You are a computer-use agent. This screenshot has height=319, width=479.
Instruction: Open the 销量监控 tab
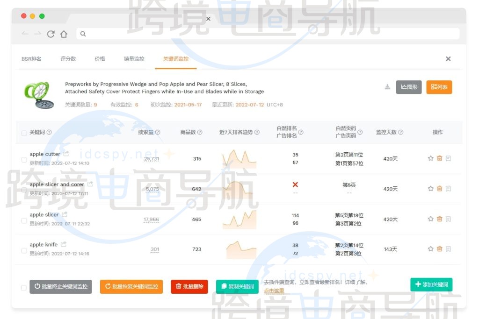134,59
